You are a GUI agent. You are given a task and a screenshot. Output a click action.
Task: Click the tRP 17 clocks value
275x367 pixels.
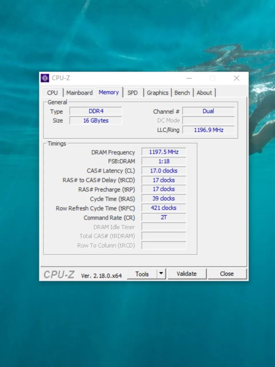pyautogui.click(x=164, y=189)
